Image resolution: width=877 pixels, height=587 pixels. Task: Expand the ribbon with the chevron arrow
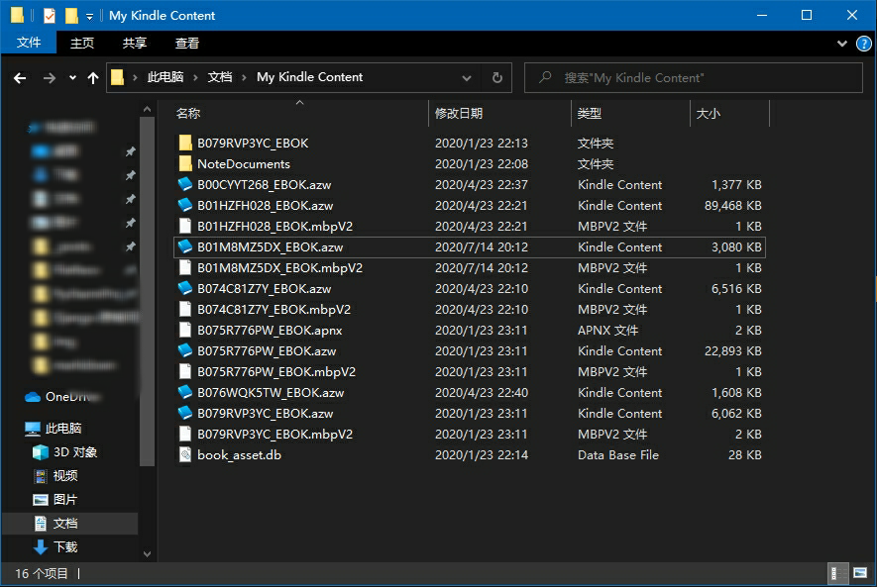tap(842, 44)
